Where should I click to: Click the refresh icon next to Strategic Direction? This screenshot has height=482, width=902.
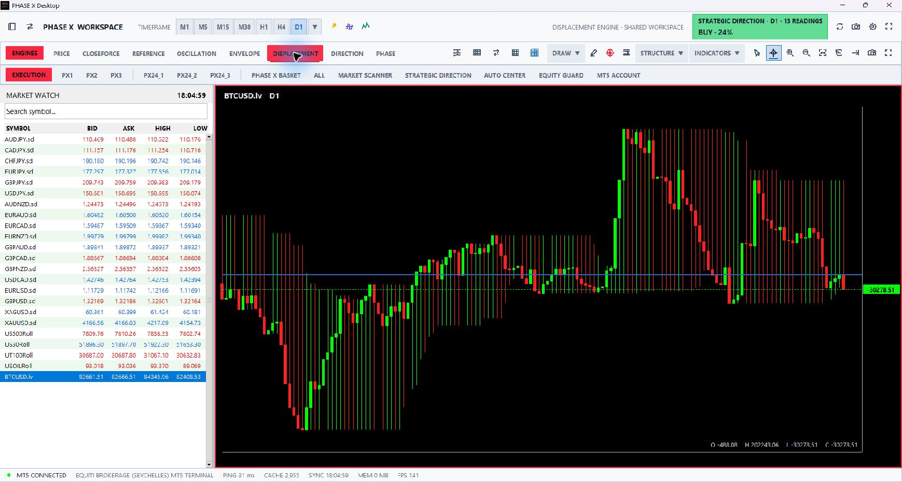point(840,26)
